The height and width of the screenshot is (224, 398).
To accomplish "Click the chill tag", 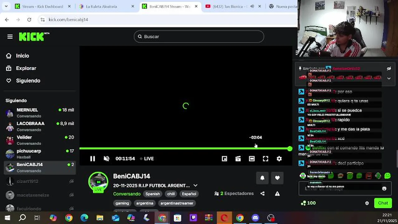I will (x=171, y=194).
